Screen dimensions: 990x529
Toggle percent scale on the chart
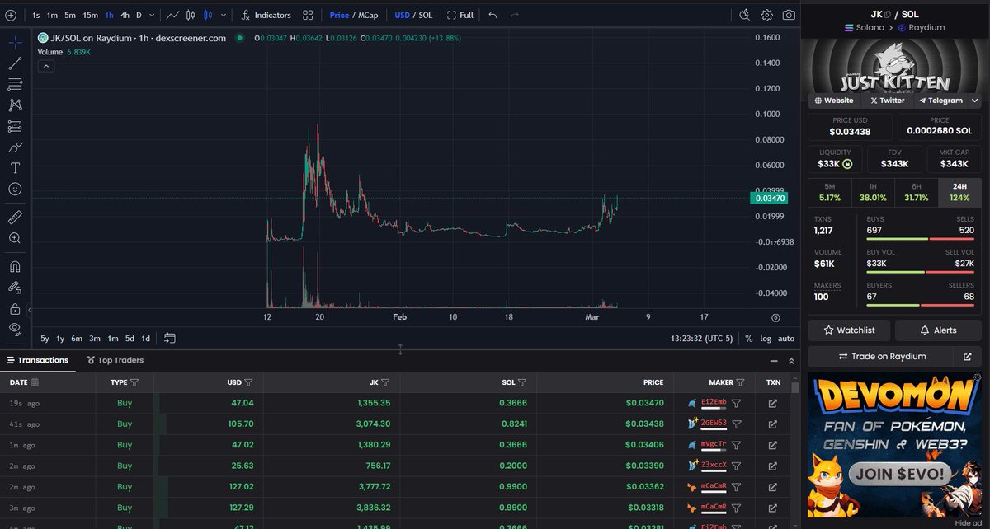tap(748, 338)
